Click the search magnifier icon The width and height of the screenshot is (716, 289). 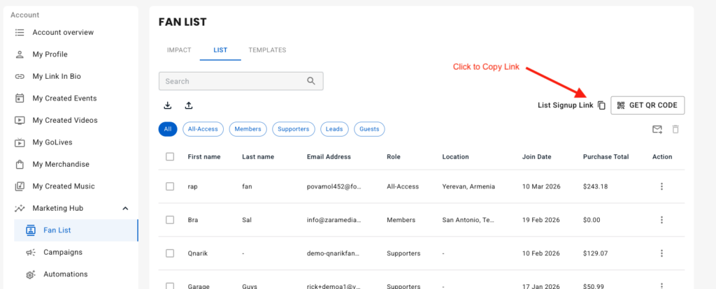(x=312, y=81)
